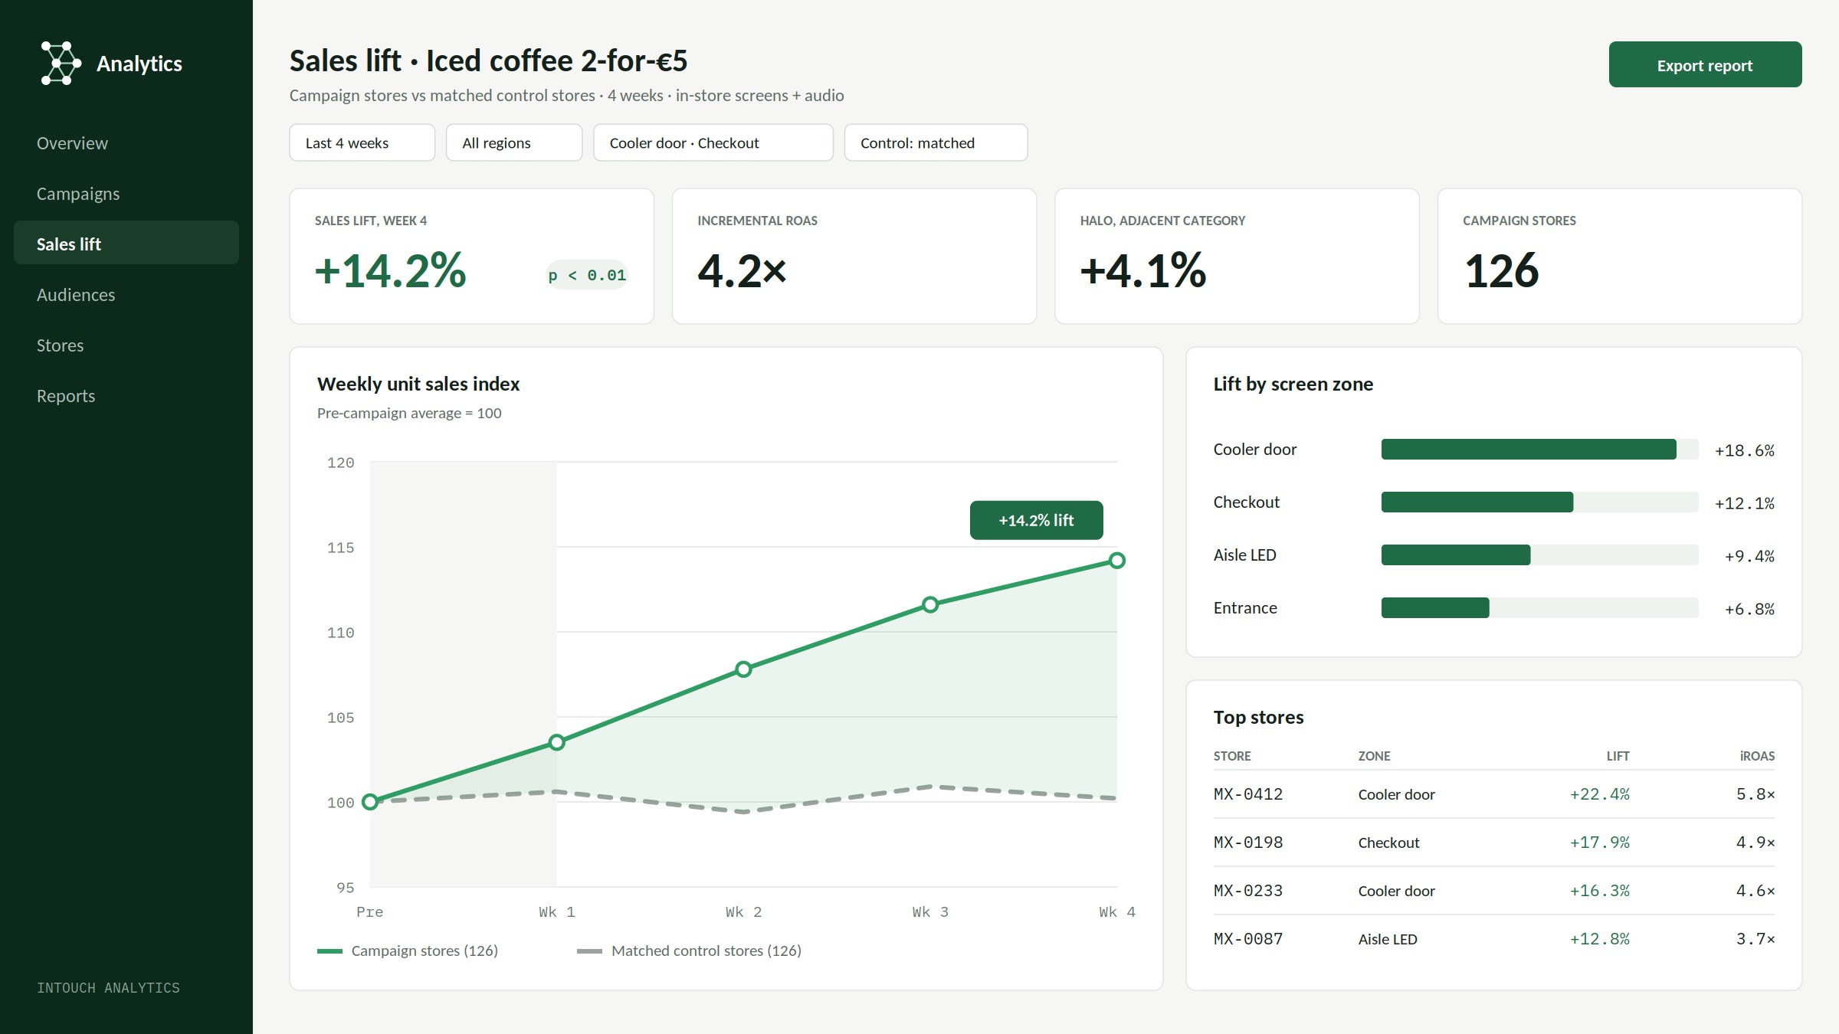Open store MX-0412 row

tap(1494, 794)
